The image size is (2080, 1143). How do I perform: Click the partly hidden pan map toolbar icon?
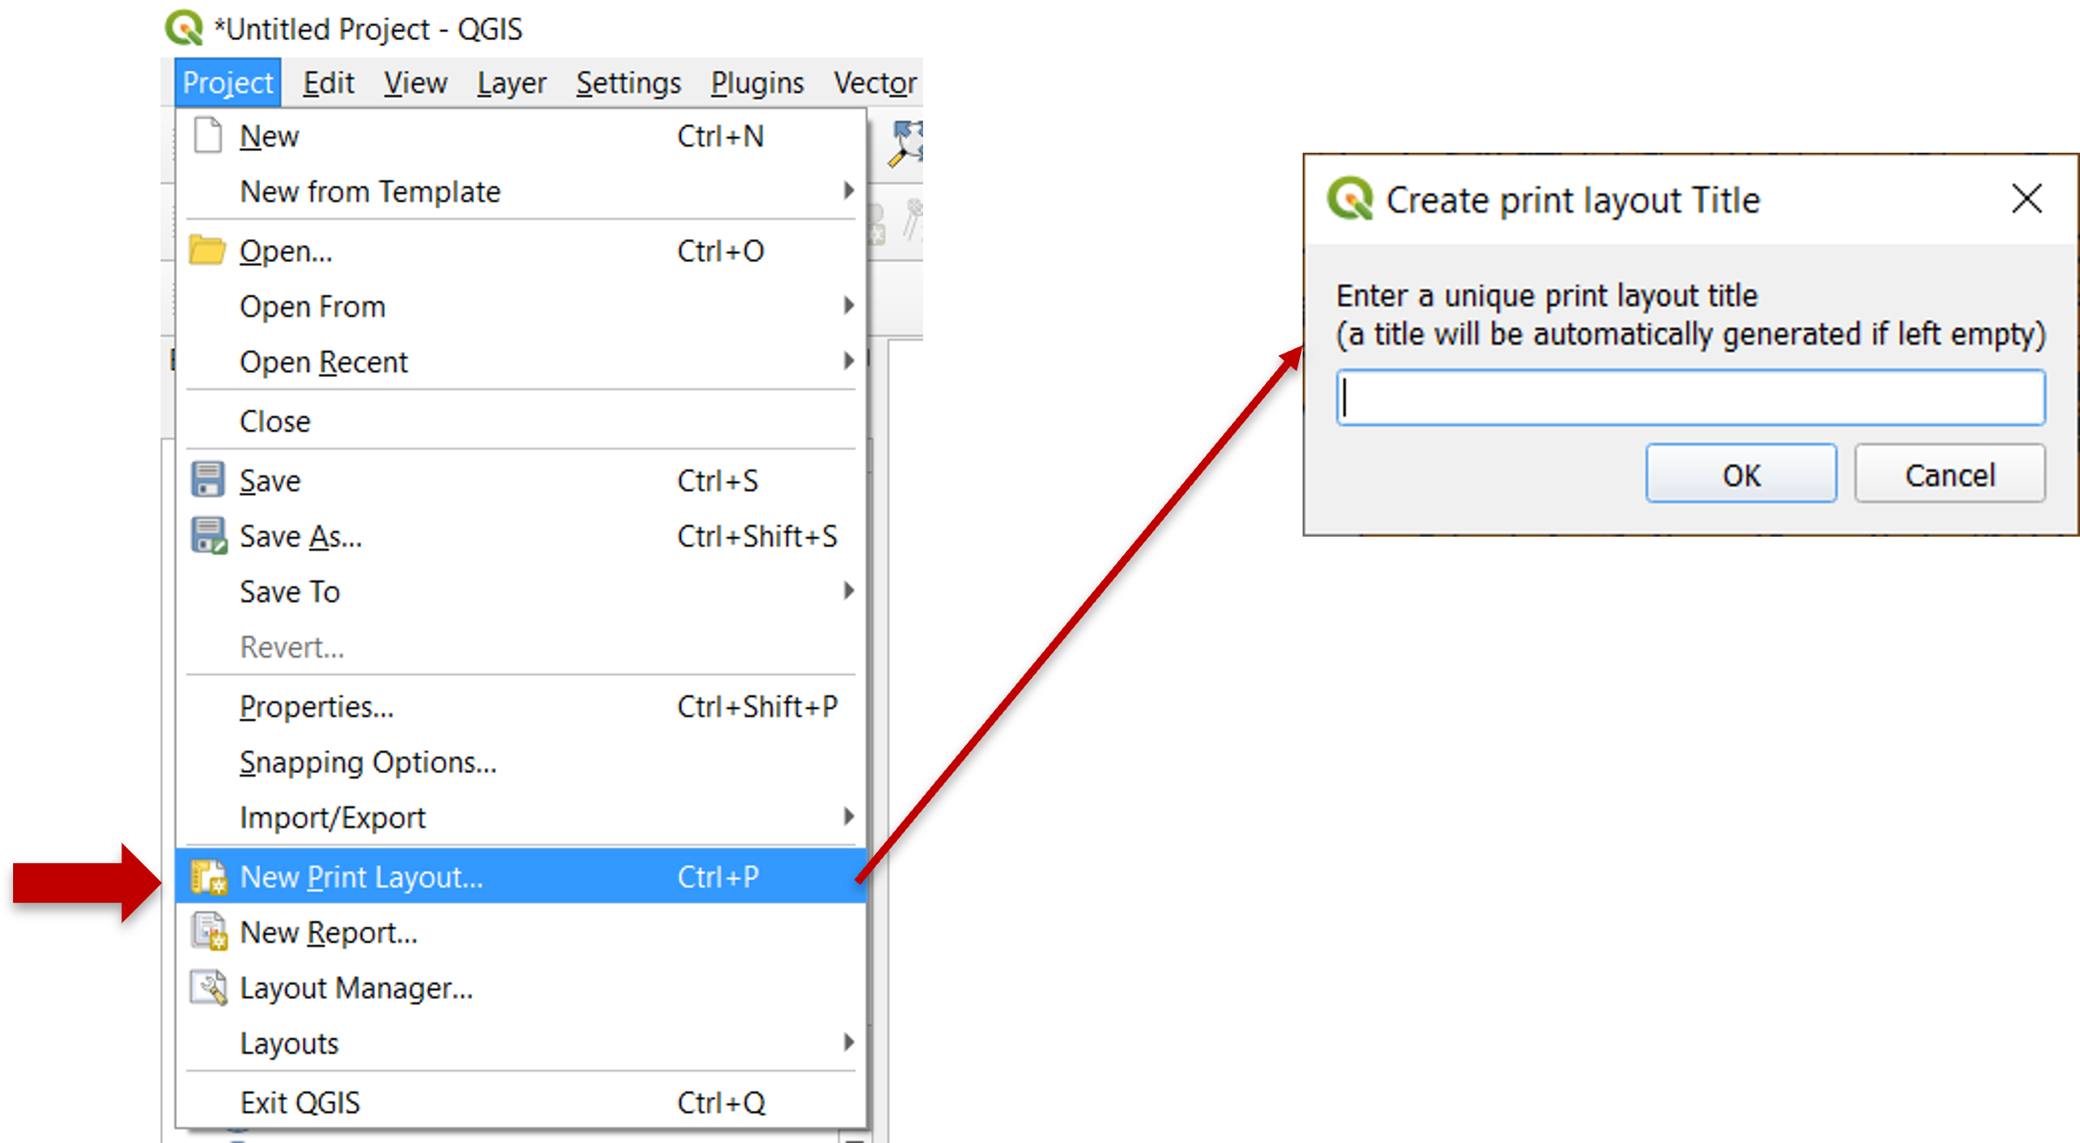click(906, 144)
